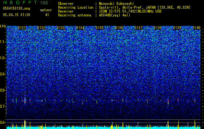The width and height of the screenshot is (204, 129).
Task: Click the 0.9 kHz axis label
Action: coord(3,74)
